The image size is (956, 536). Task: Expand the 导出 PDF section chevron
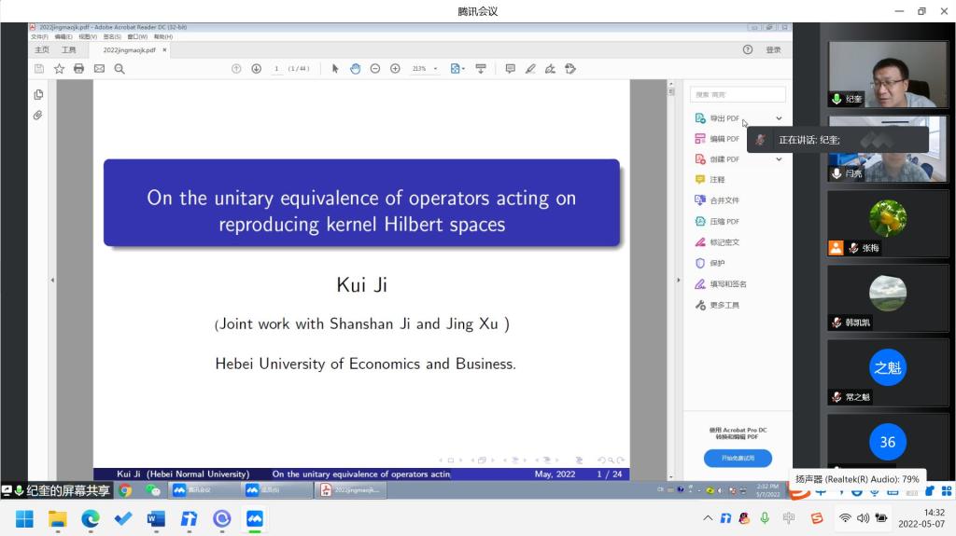pyautogui.click(x=779, y=118)
